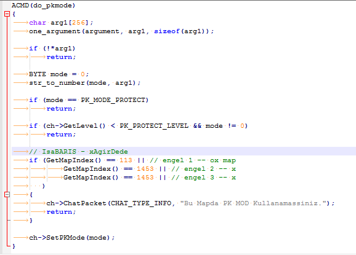Click the CHAT_TYPE_INFO argument
This screenshot has height=255, width=356.
click(x=141, y=203)
